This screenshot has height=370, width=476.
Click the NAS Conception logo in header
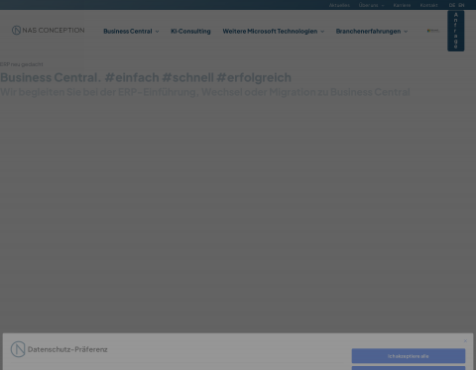coord(49,31)
